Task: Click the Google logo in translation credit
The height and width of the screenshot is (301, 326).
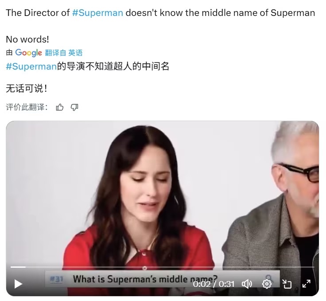Action: (x=28, y=53)
